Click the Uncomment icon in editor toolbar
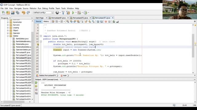Viewport: 197px width, 110px height. 117,22
